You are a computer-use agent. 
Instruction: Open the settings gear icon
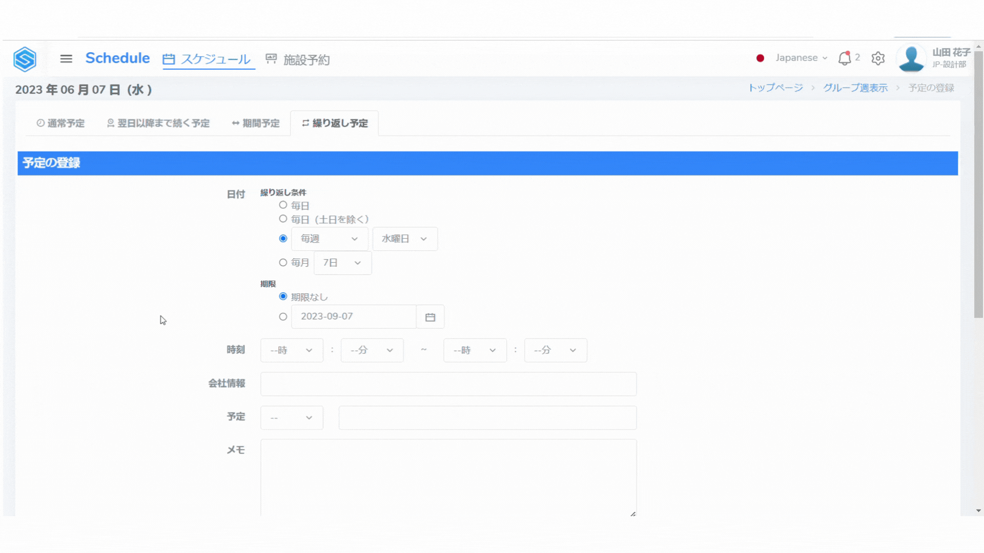point(878,58)
